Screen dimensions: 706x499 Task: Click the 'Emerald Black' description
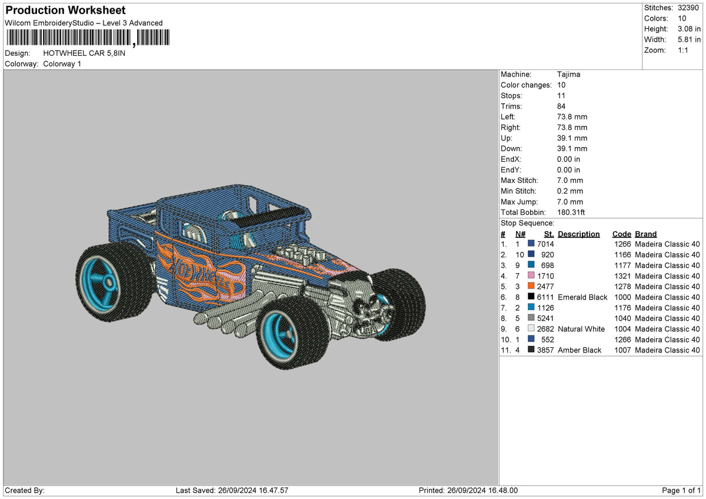(582, 297)
